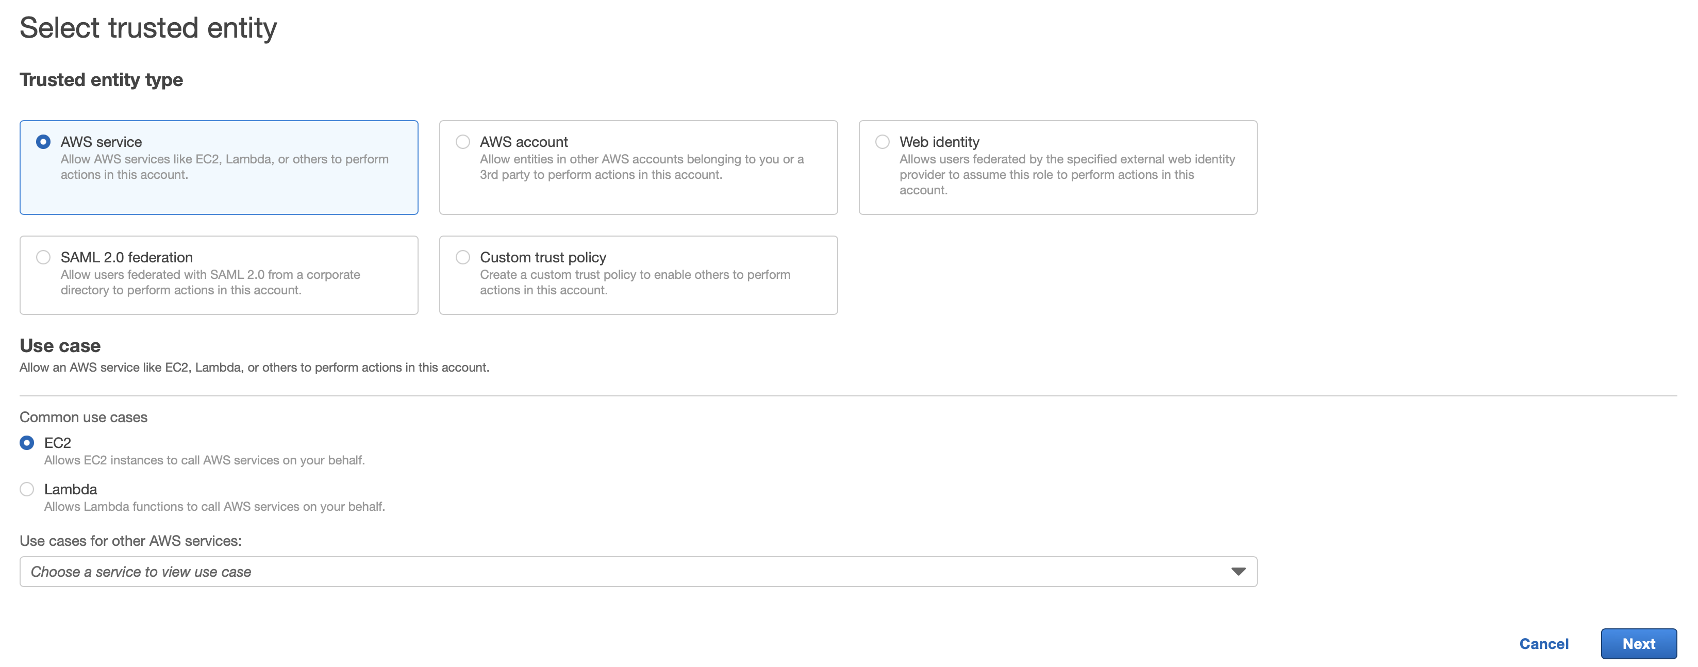Viewport: 1698px width, 667px height.
Task: Click the Custom trust policy card
Action: [x=638, y=275]
